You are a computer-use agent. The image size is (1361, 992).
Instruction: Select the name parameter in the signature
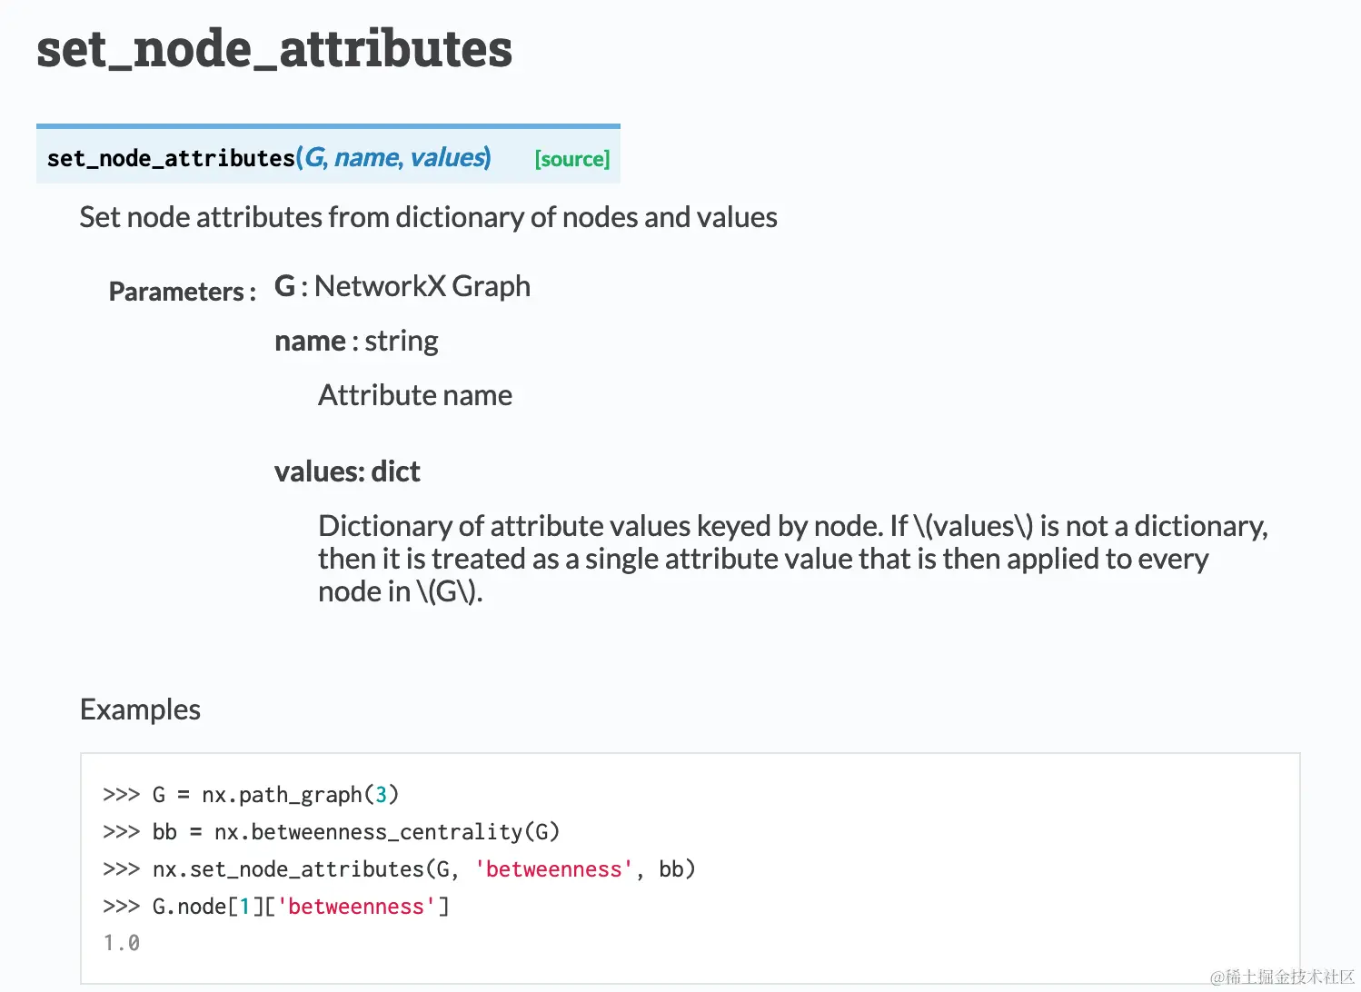click(367, 158)
